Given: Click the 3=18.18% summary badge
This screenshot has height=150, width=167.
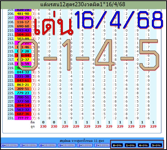Looking at the screenshot, I should (28, 145).
